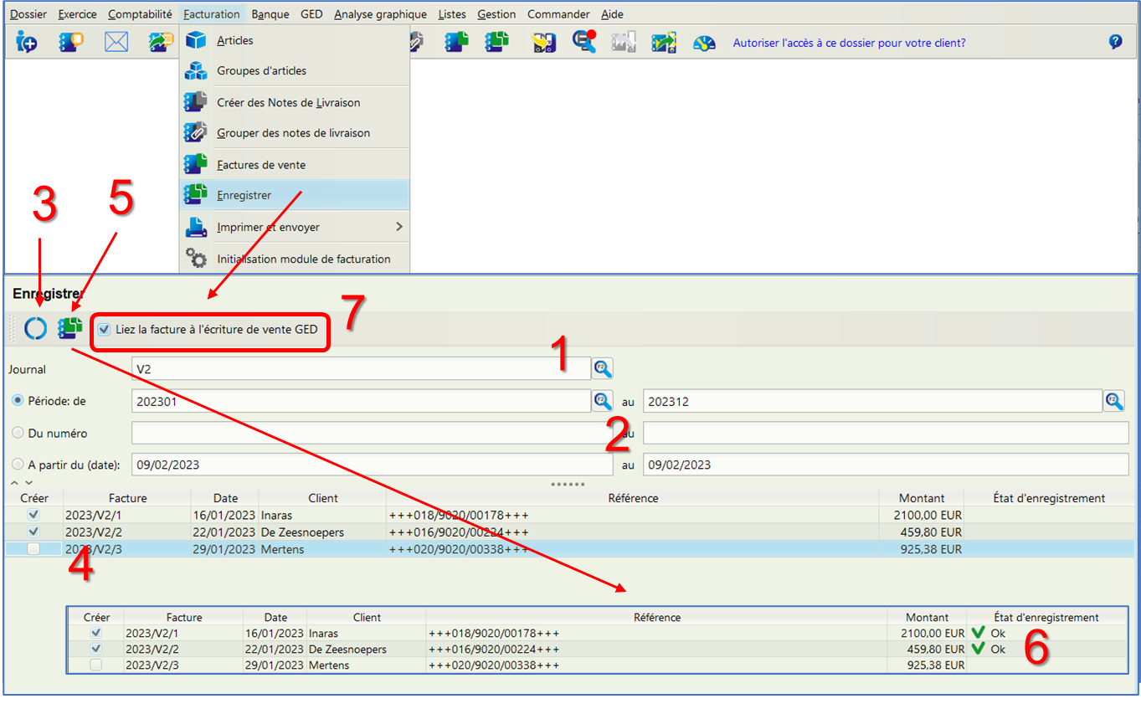This screenshot has height=709, width=1141.
Task: Select the A partir du (date) radio button
Action: point(17,465)
